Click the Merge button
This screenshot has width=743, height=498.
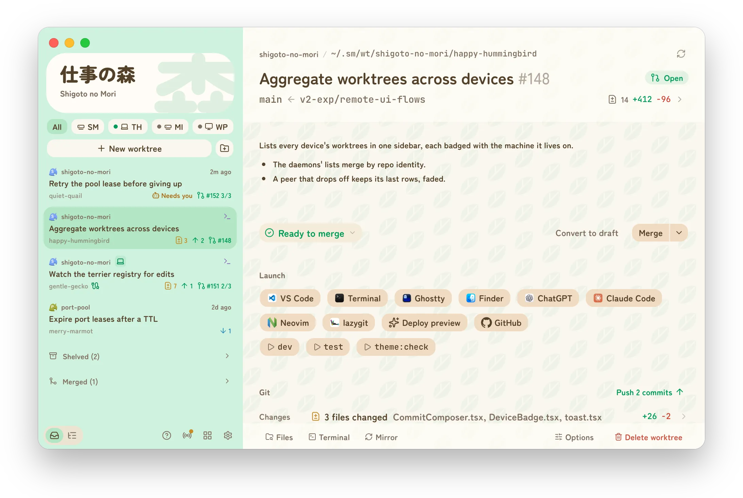pyautogui.click(x=651, y=233)
